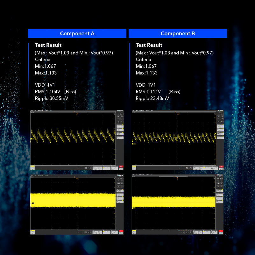Open first measurement badge in Component A bottom scope sidebar
The width and height of the screenshot is (255, 255).
click(x=120, y=190)
